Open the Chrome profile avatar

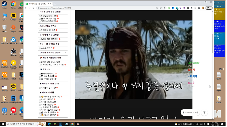(203, 8)
